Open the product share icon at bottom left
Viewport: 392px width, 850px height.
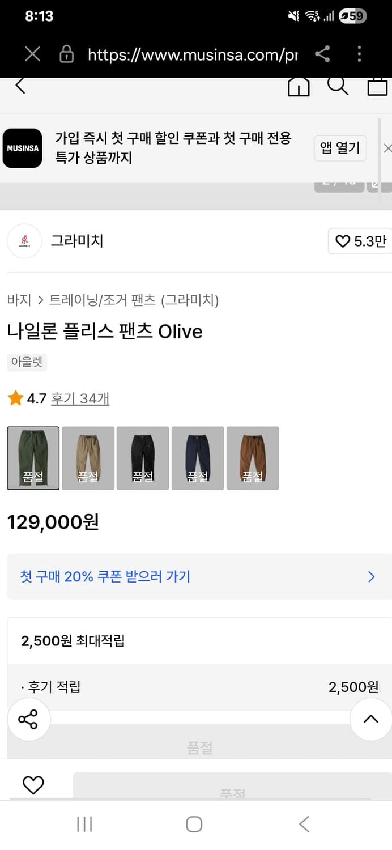(29, 719)
